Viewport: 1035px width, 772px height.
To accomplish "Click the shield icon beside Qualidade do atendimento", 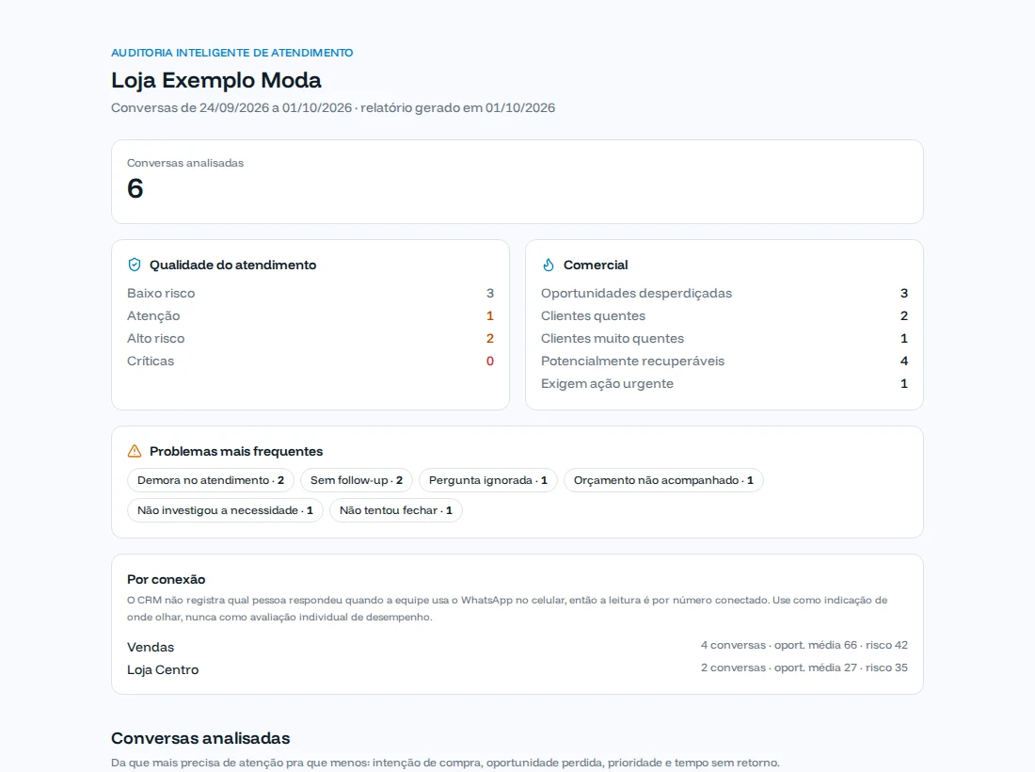I will point(134,265).
